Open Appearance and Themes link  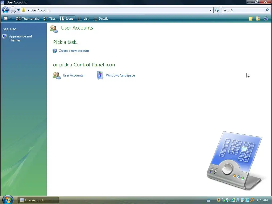pyautogui.click(x=20, y=38)
